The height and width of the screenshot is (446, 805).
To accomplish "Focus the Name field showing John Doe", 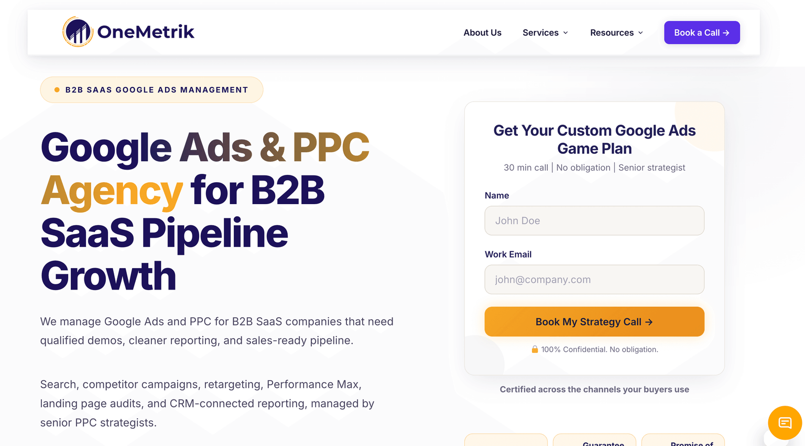I will (594, 220).
